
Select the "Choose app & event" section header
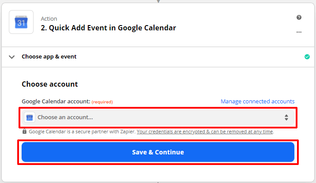coord(49,57)
